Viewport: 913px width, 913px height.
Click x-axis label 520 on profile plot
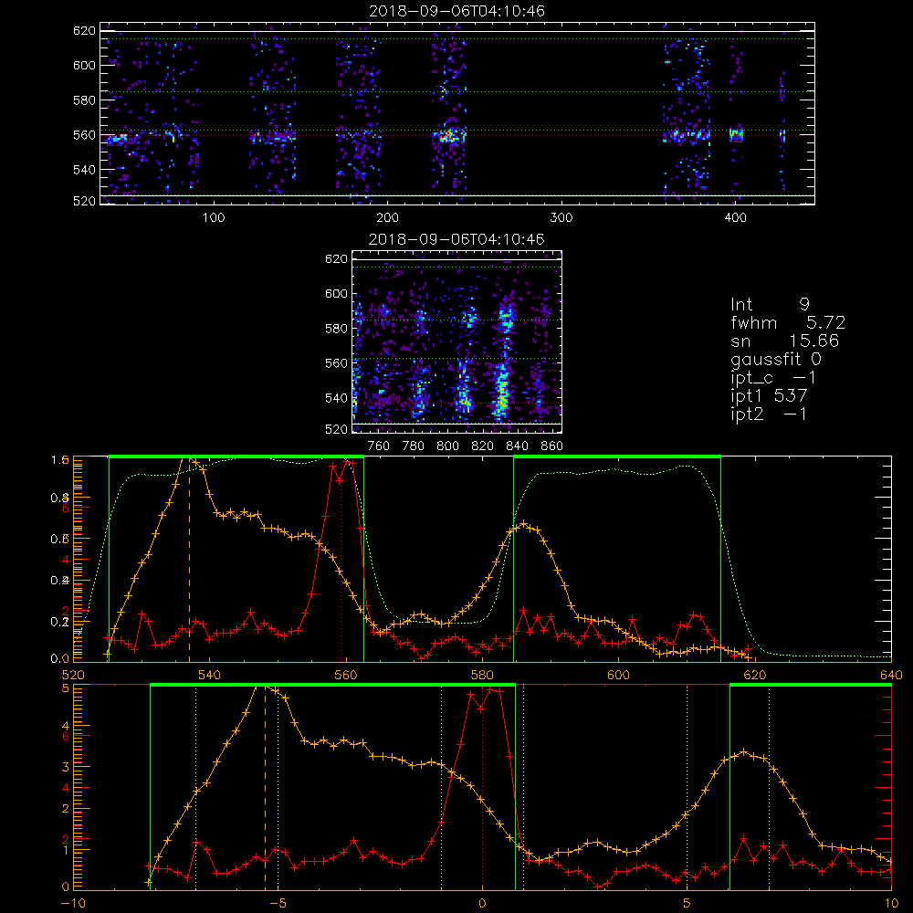(x=73, y=676)
